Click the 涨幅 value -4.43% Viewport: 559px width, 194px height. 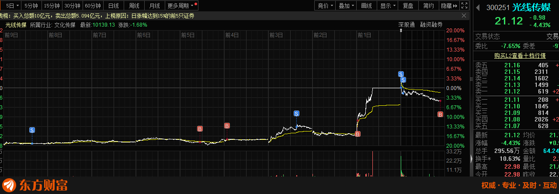[x=510, y=143]
